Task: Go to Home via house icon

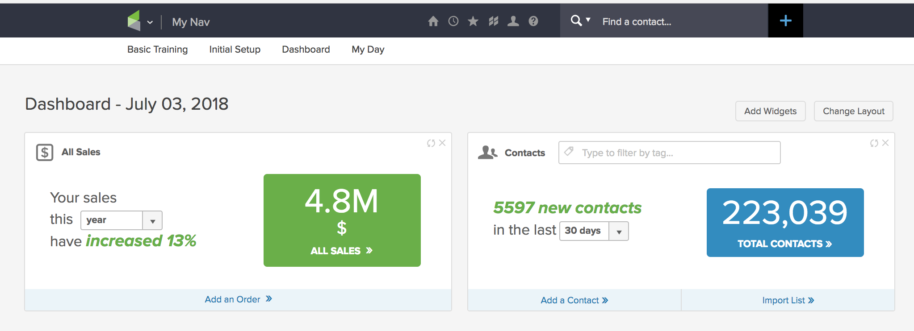Action: (x=433, y=21)
